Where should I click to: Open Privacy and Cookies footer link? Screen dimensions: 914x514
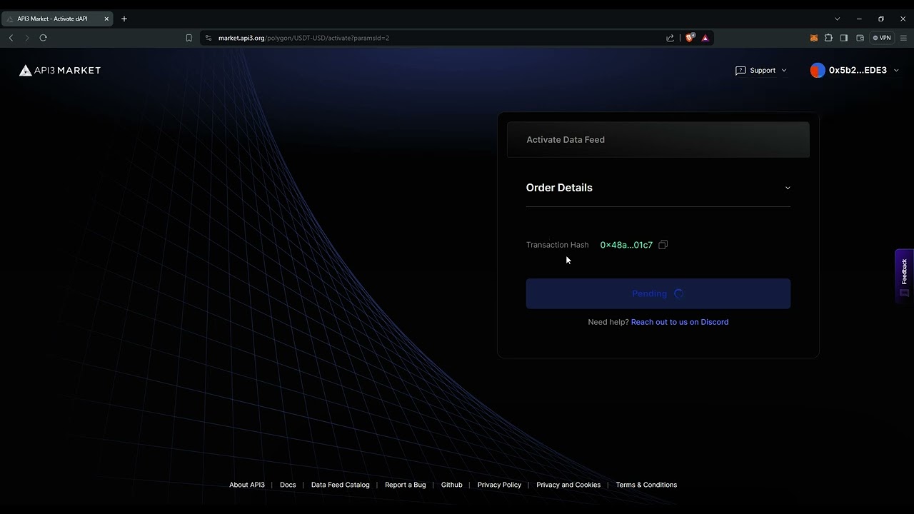coord(568,485)
